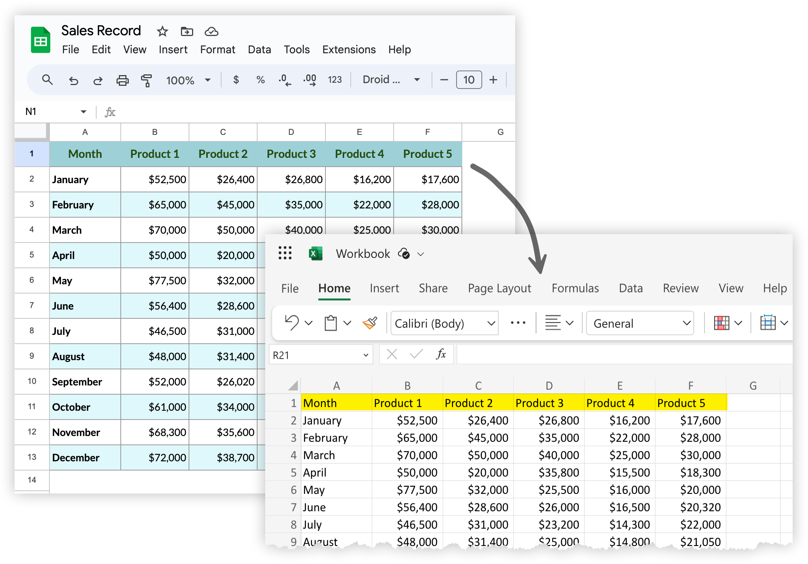Viewport: 808px width, 564px height.
Task: Select cell A1 containing the Month header
Action: [85, 154]
